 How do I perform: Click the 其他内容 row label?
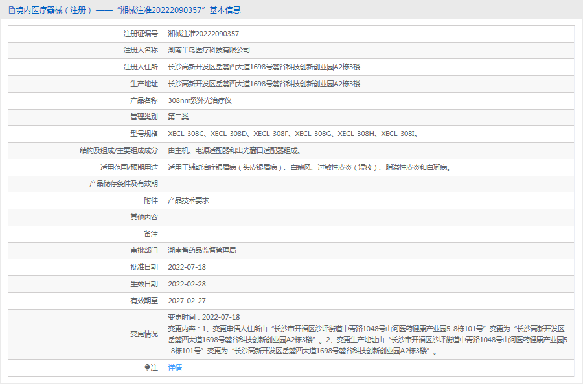tap(144, 217)
